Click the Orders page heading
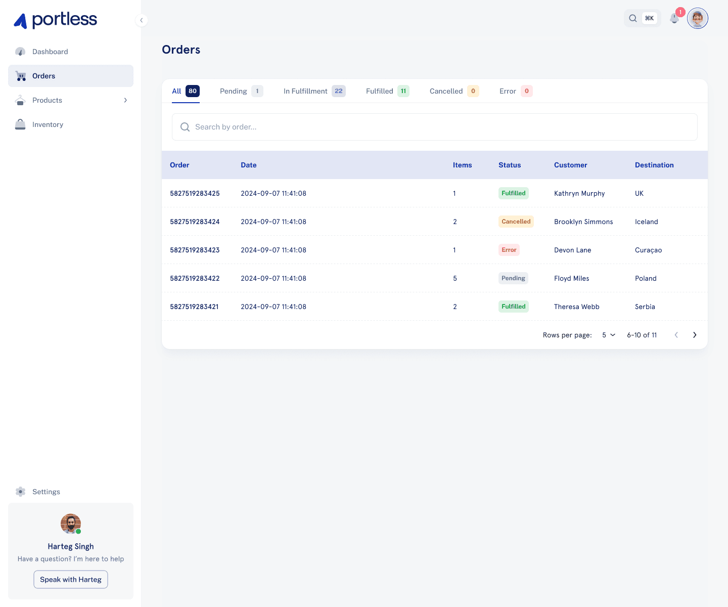728x607 pixels. pos(181,50)
